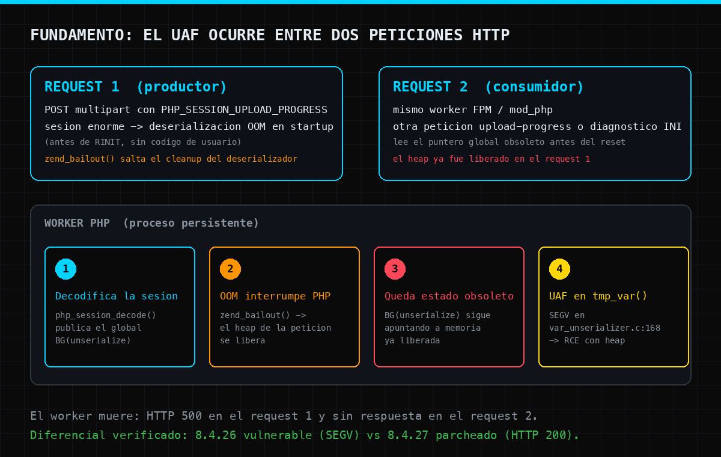Select the text 'se libera'
Screen dimensions: 721x457
click(242, 340)
